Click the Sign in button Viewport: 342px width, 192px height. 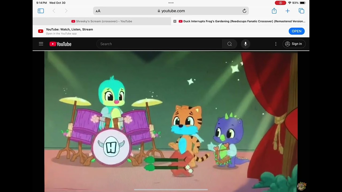294,44
